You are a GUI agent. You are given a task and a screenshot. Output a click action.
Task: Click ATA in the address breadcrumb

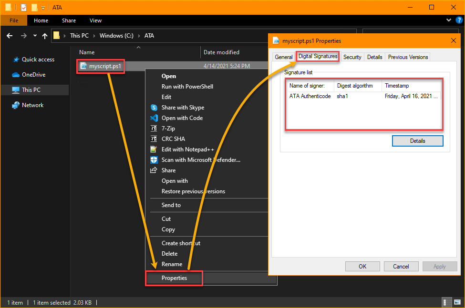pyautogui.click(x=149, y=36)
